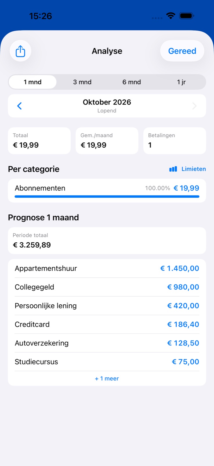This screenshot has width=214, height=466.
Task: Select the Appartementshuur forecast row
Action: 107,268
